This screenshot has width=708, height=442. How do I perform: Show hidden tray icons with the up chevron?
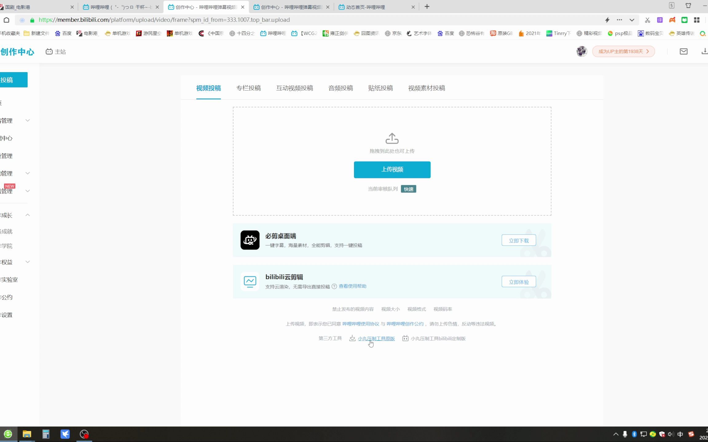pos(616,434)
